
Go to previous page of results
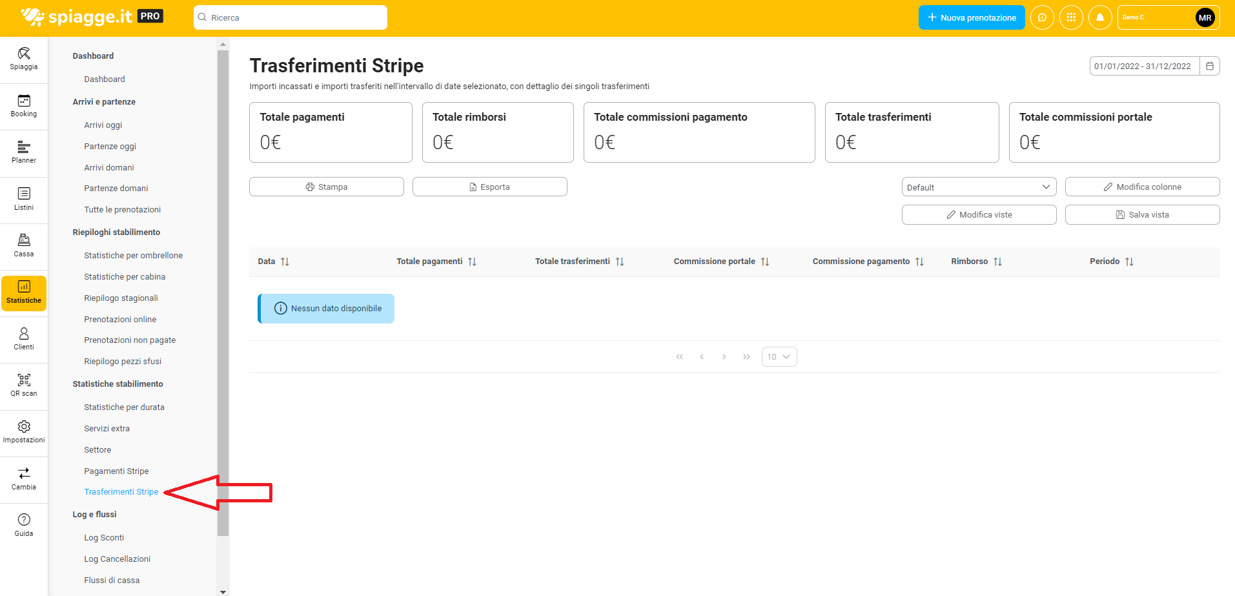coord(702,356)
